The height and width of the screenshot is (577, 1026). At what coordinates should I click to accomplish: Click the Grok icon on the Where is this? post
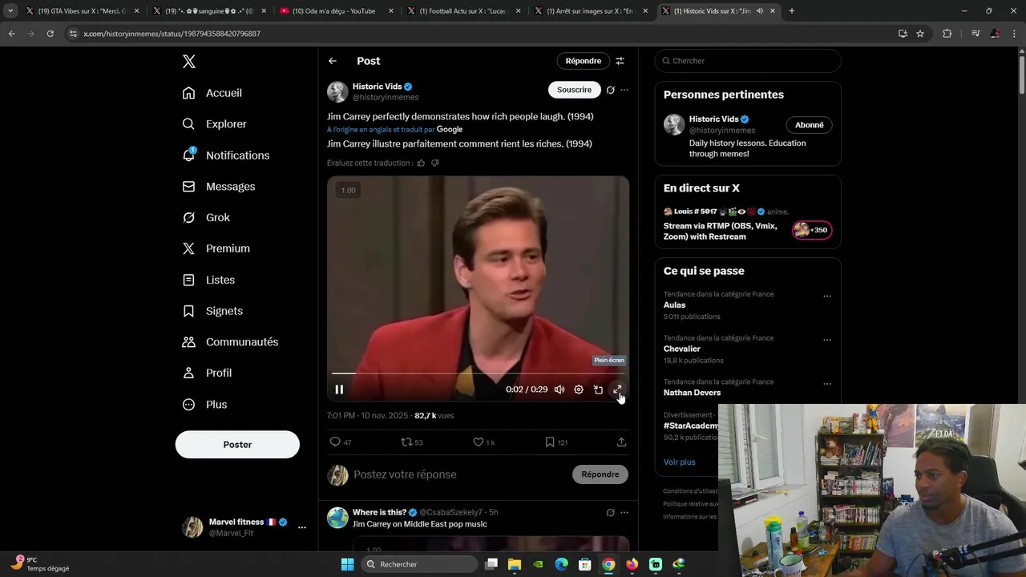(x=610, y=513)
